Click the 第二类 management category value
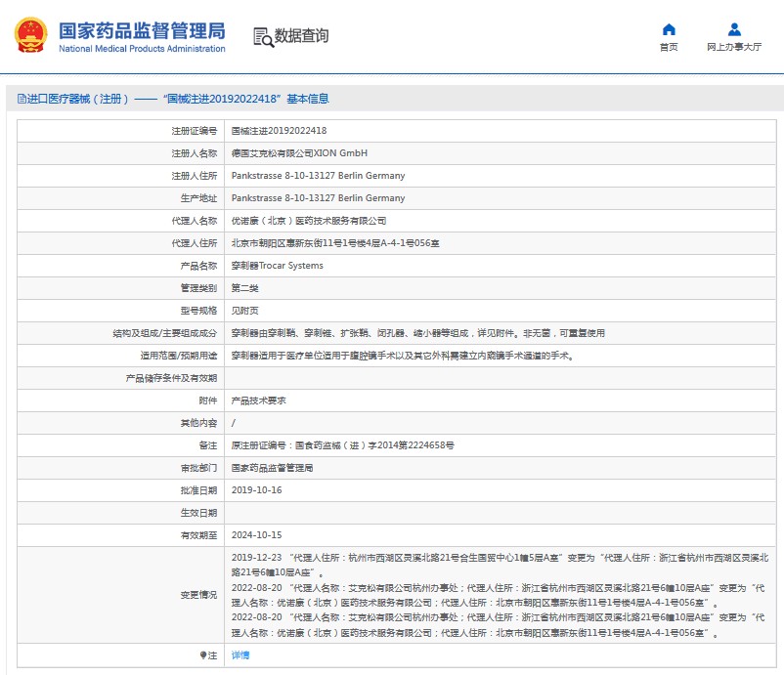The image size is (784, 675). (245, 288)
